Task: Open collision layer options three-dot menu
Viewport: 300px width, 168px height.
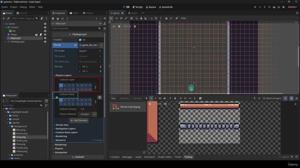Action: coord(96,87)
